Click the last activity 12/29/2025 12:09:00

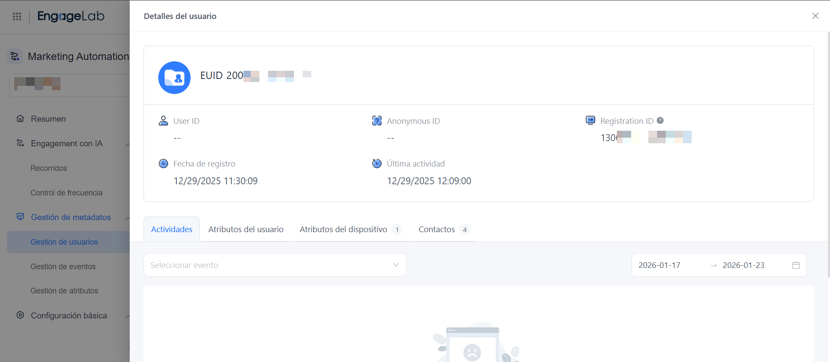429,181
